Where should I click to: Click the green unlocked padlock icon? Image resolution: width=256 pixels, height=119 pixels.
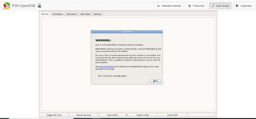click(x=39, y=6)
